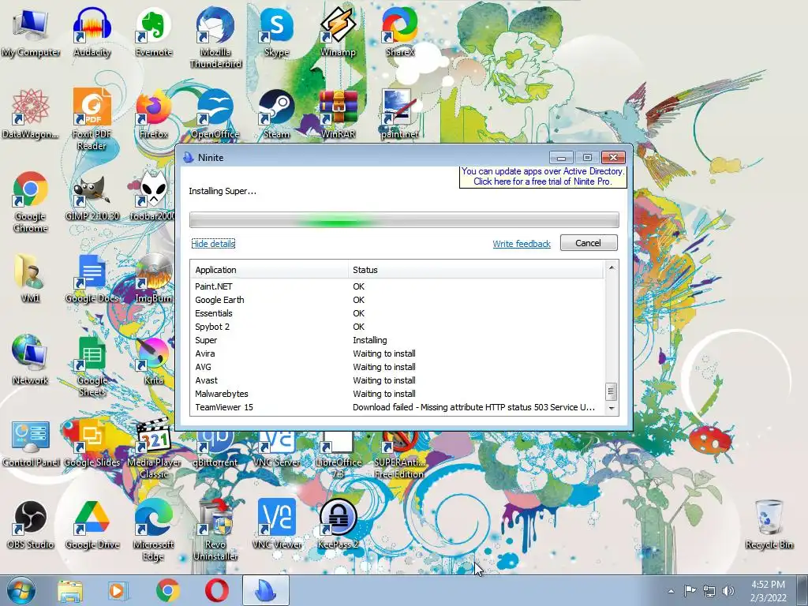The height and width of the screenshot is (606, 808).
Task: Open Google Drive desktop icon
Action: point(92,525)
